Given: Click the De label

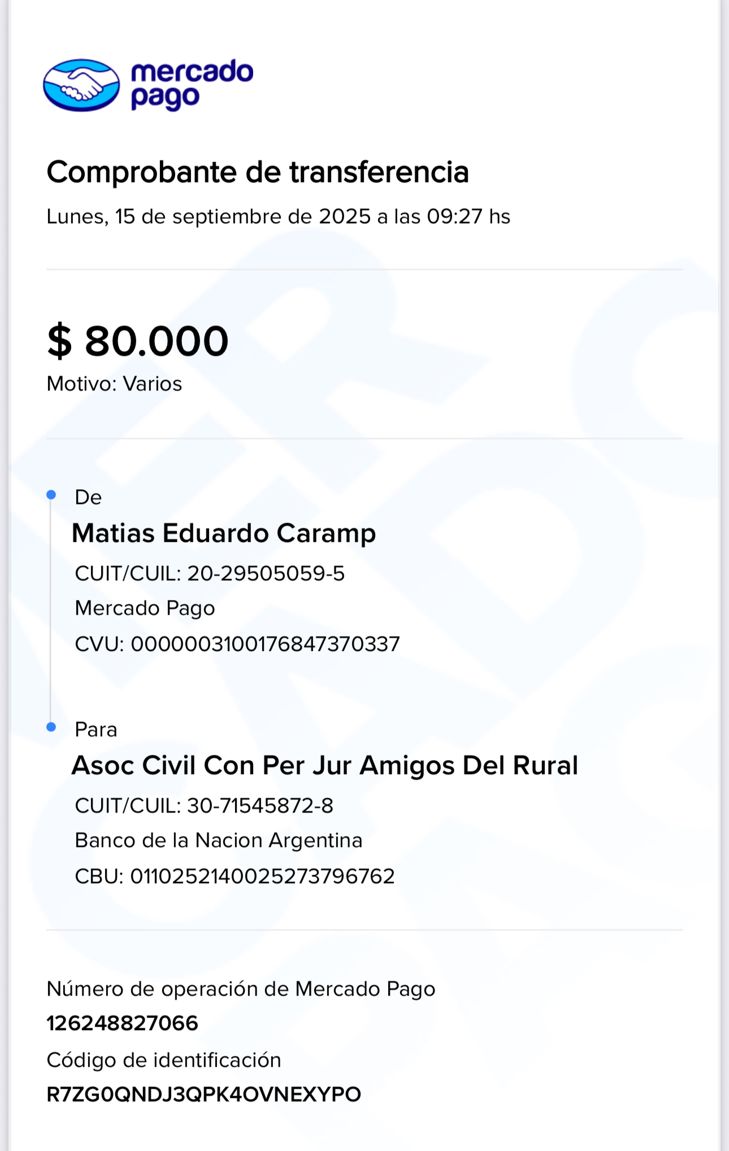Looking at the screenshot, I should tap(88, 497).
